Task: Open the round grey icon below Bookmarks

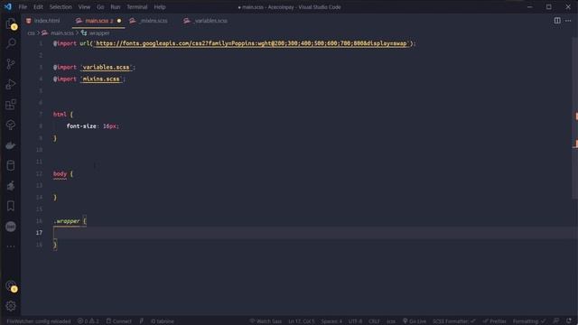Action: point(11,227)
